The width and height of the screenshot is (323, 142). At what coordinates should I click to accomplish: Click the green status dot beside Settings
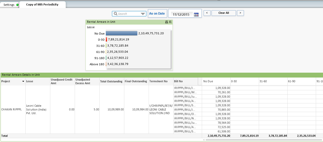[17, 5]
